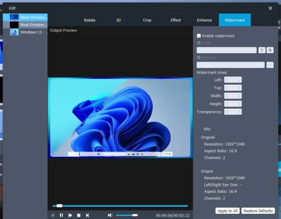The height and width of the screenshot is (219, 281).
Task: Jump to previous frame start button
Action: 52,215
